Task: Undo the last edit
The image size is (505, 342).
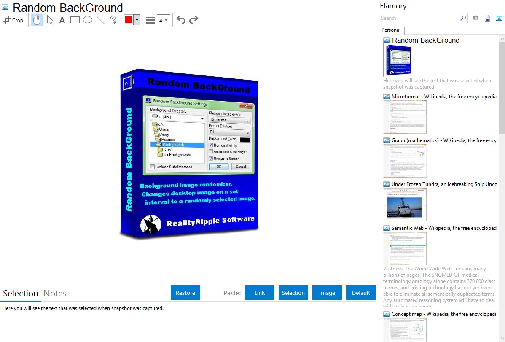Action: tap(181, 20)
